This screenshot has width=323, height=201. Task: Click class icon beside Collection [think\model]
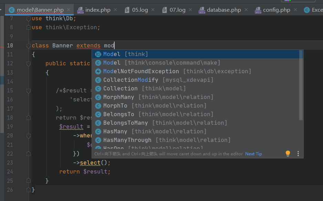click(x=98, y=89)
